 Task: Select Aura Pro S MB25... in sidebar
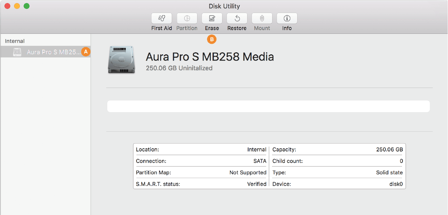pos(53,52)
